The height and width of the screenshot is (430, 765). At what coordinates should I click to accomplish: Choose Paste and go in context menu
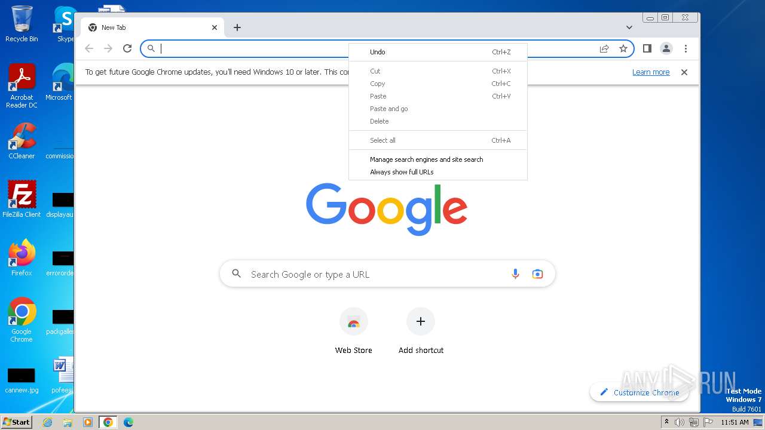click(438, 109)
